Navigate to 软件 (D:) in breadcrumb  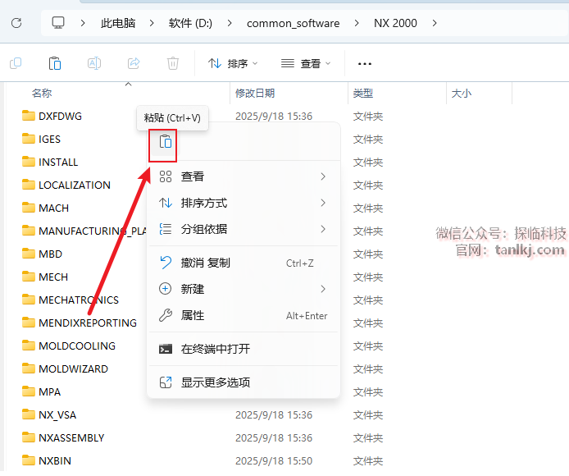[x=190, y=23]
